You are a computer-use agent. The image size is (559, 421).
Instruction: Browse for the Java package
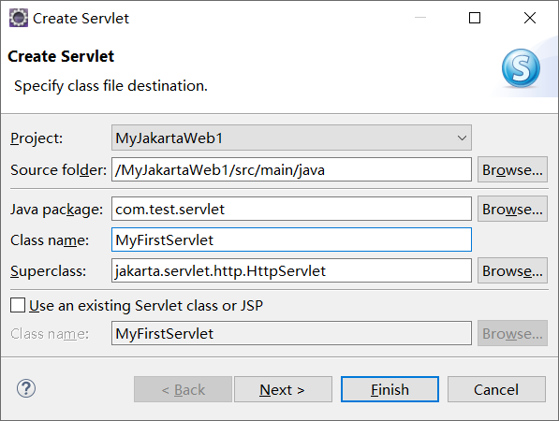512,209
